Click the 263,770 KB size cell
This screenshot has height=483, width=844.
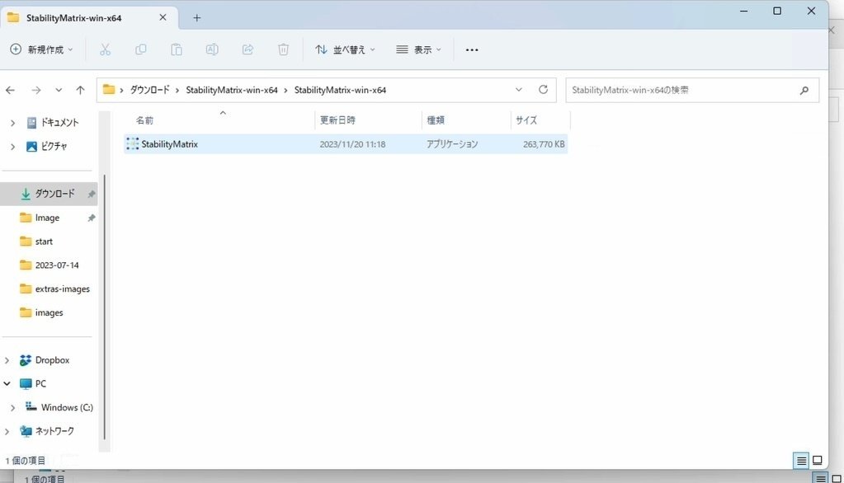click(x=544, y=144)
